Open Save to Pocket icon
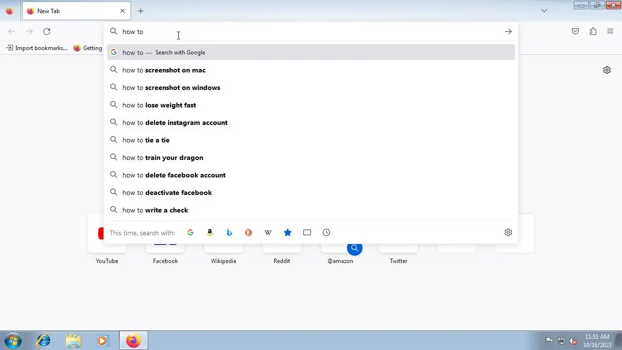Image resolution: width=622 pixels, height=350 pixels. pos(575,32)
